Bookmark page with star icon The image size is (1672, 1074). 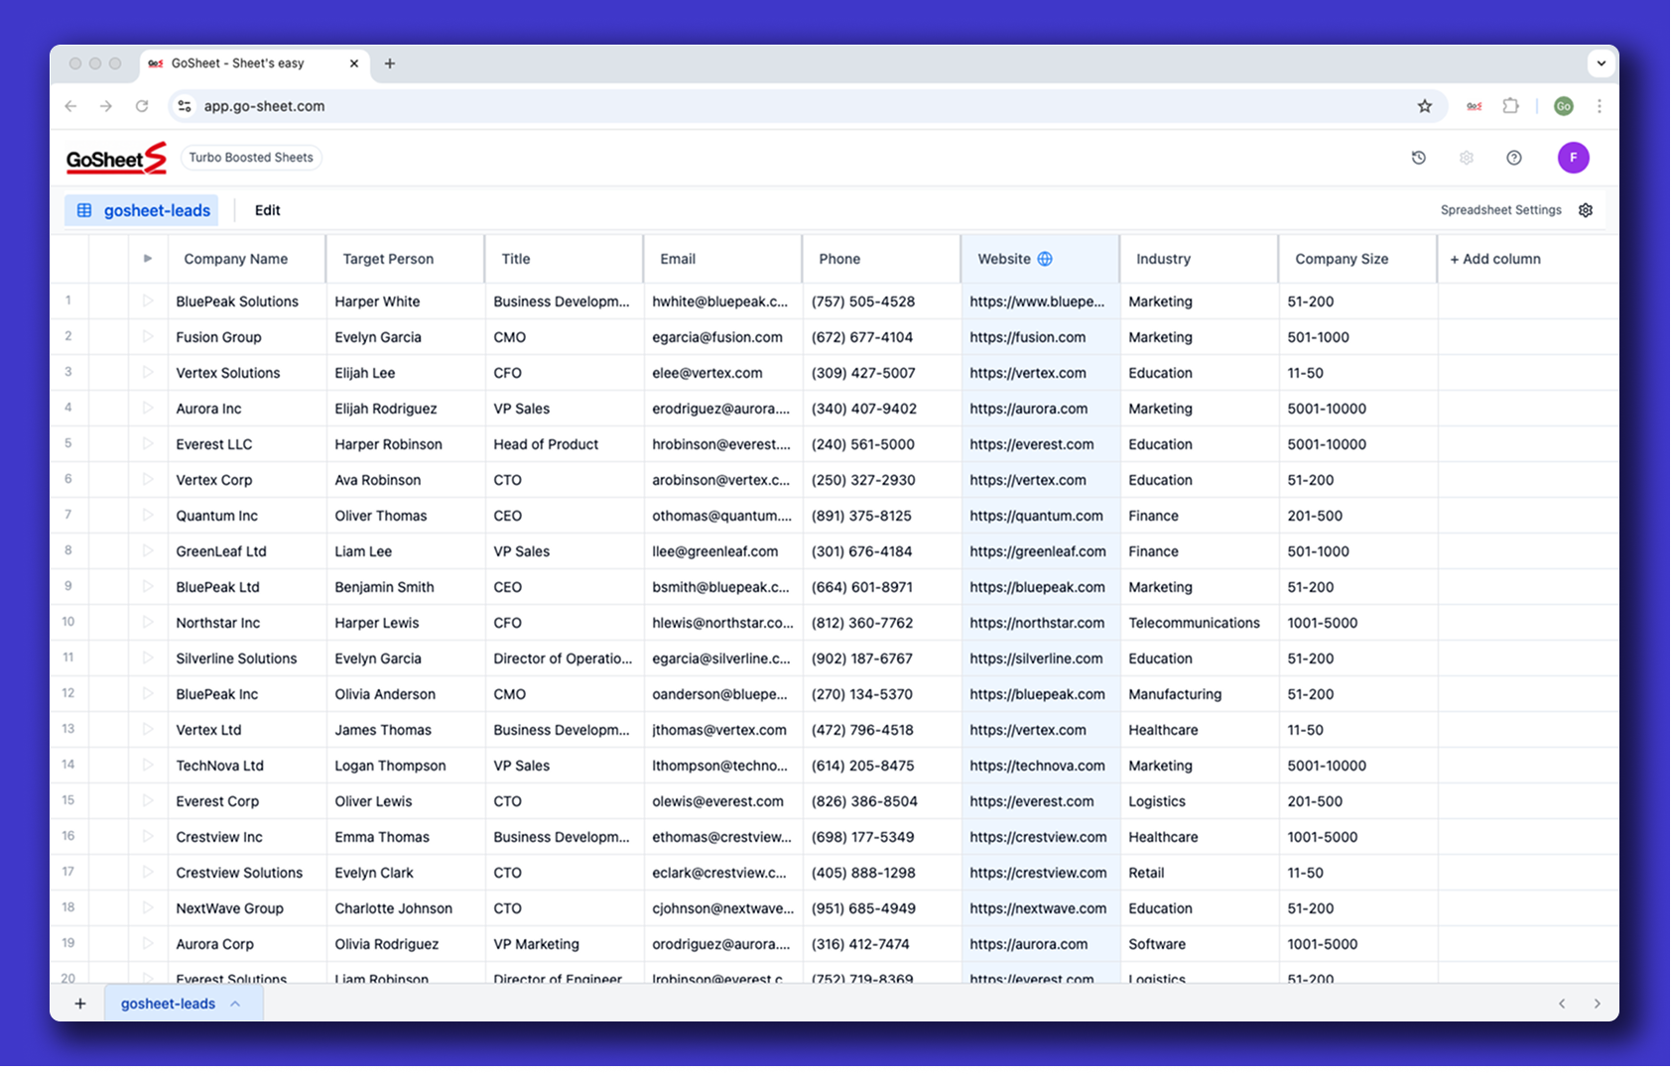coord(1424,106)
